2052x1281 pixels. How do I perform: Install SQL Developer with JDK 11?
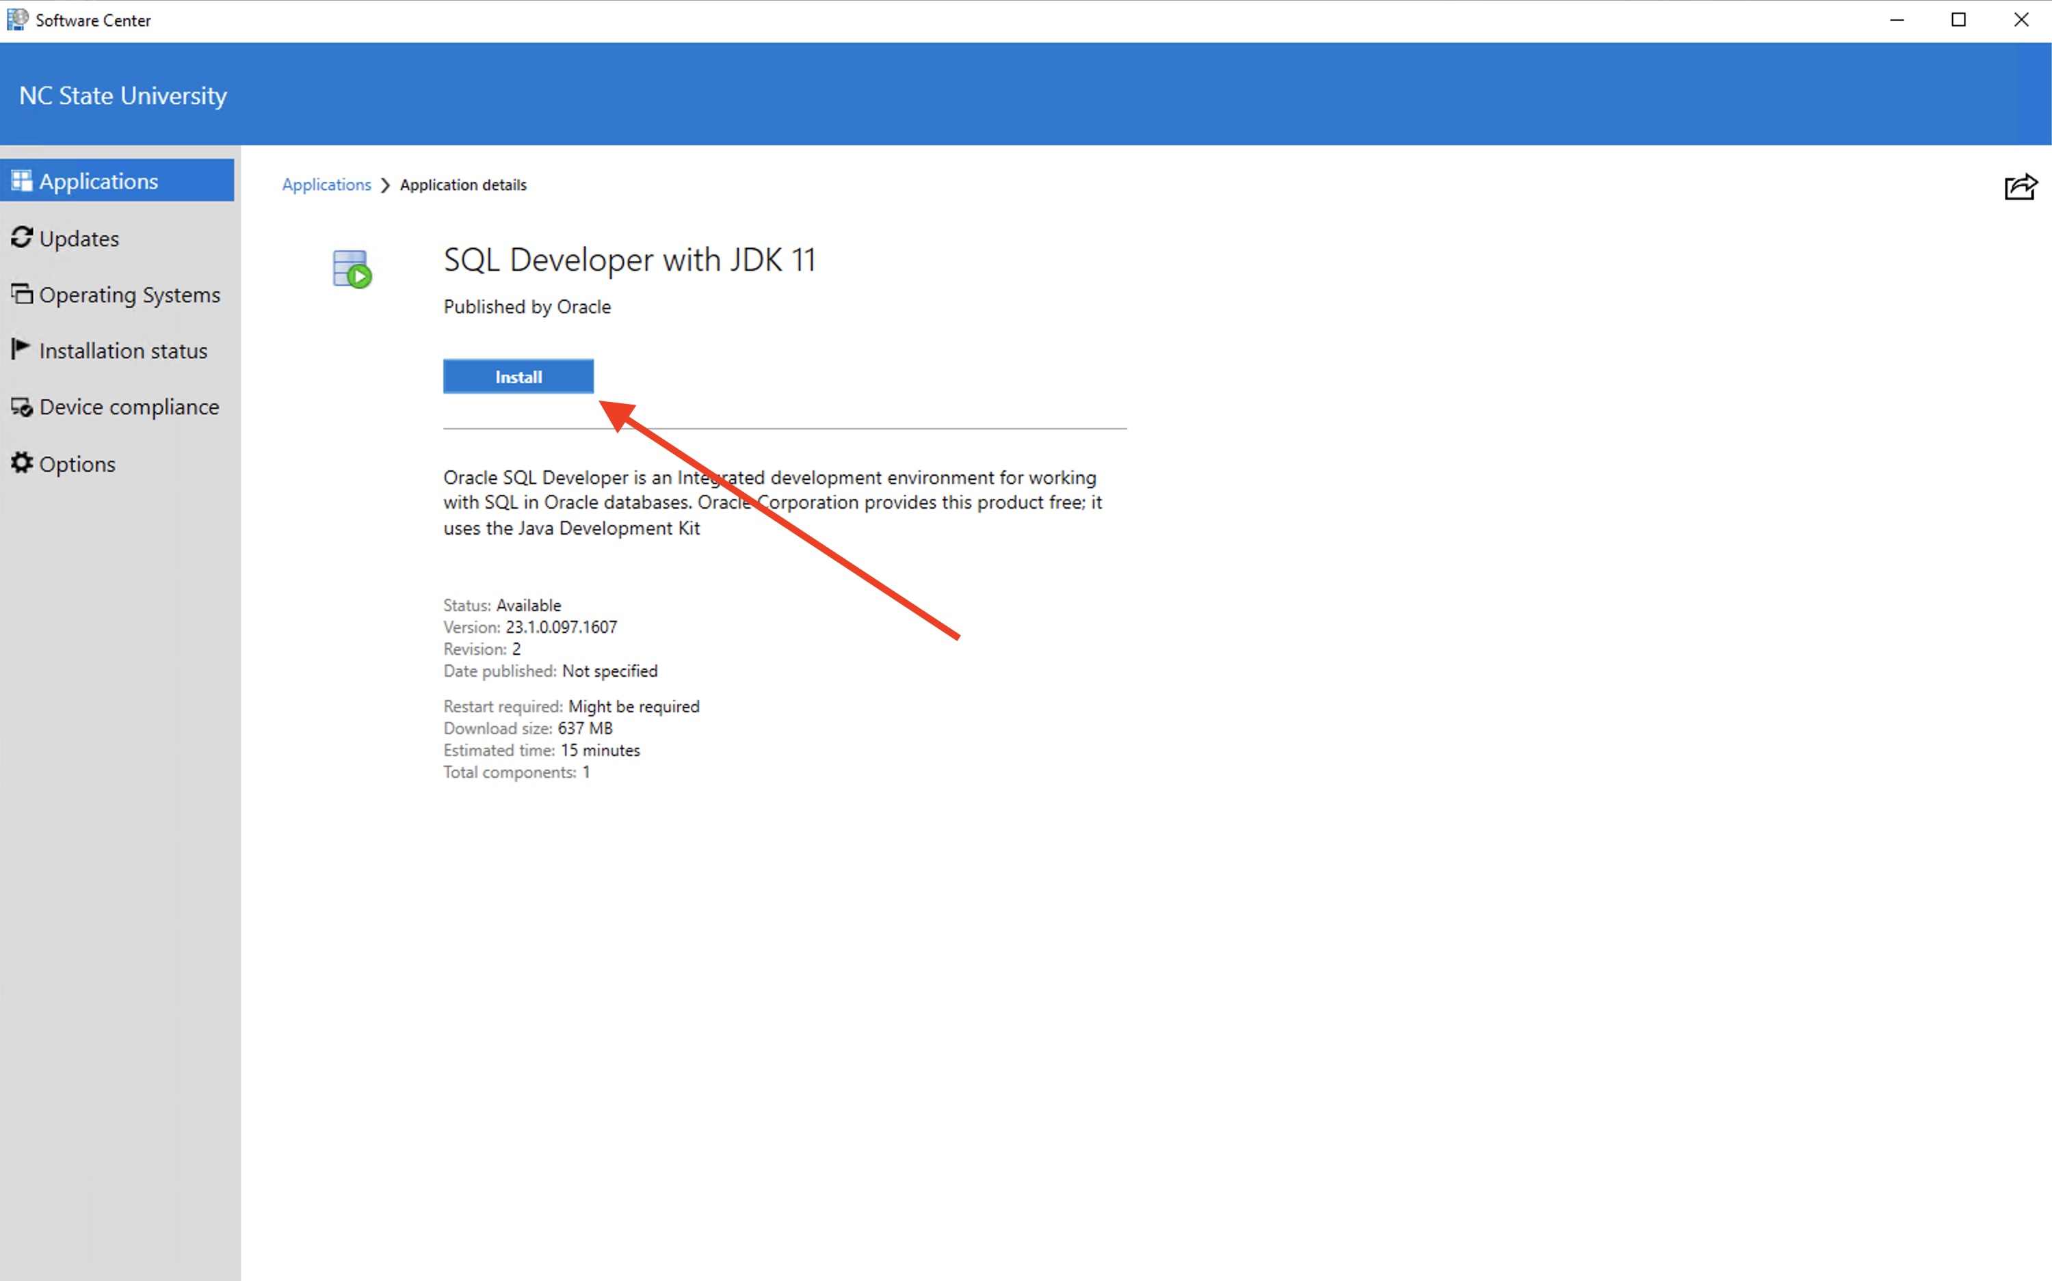pyautogui.click(x=518, y=377)
